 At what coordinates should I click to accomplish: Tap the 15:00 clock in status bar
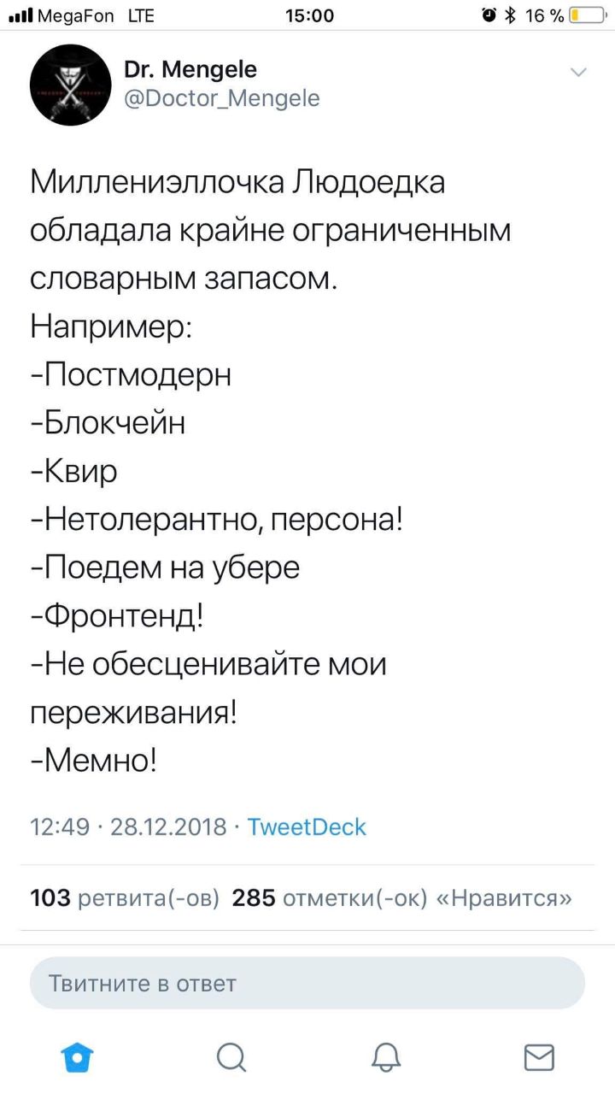307,15
